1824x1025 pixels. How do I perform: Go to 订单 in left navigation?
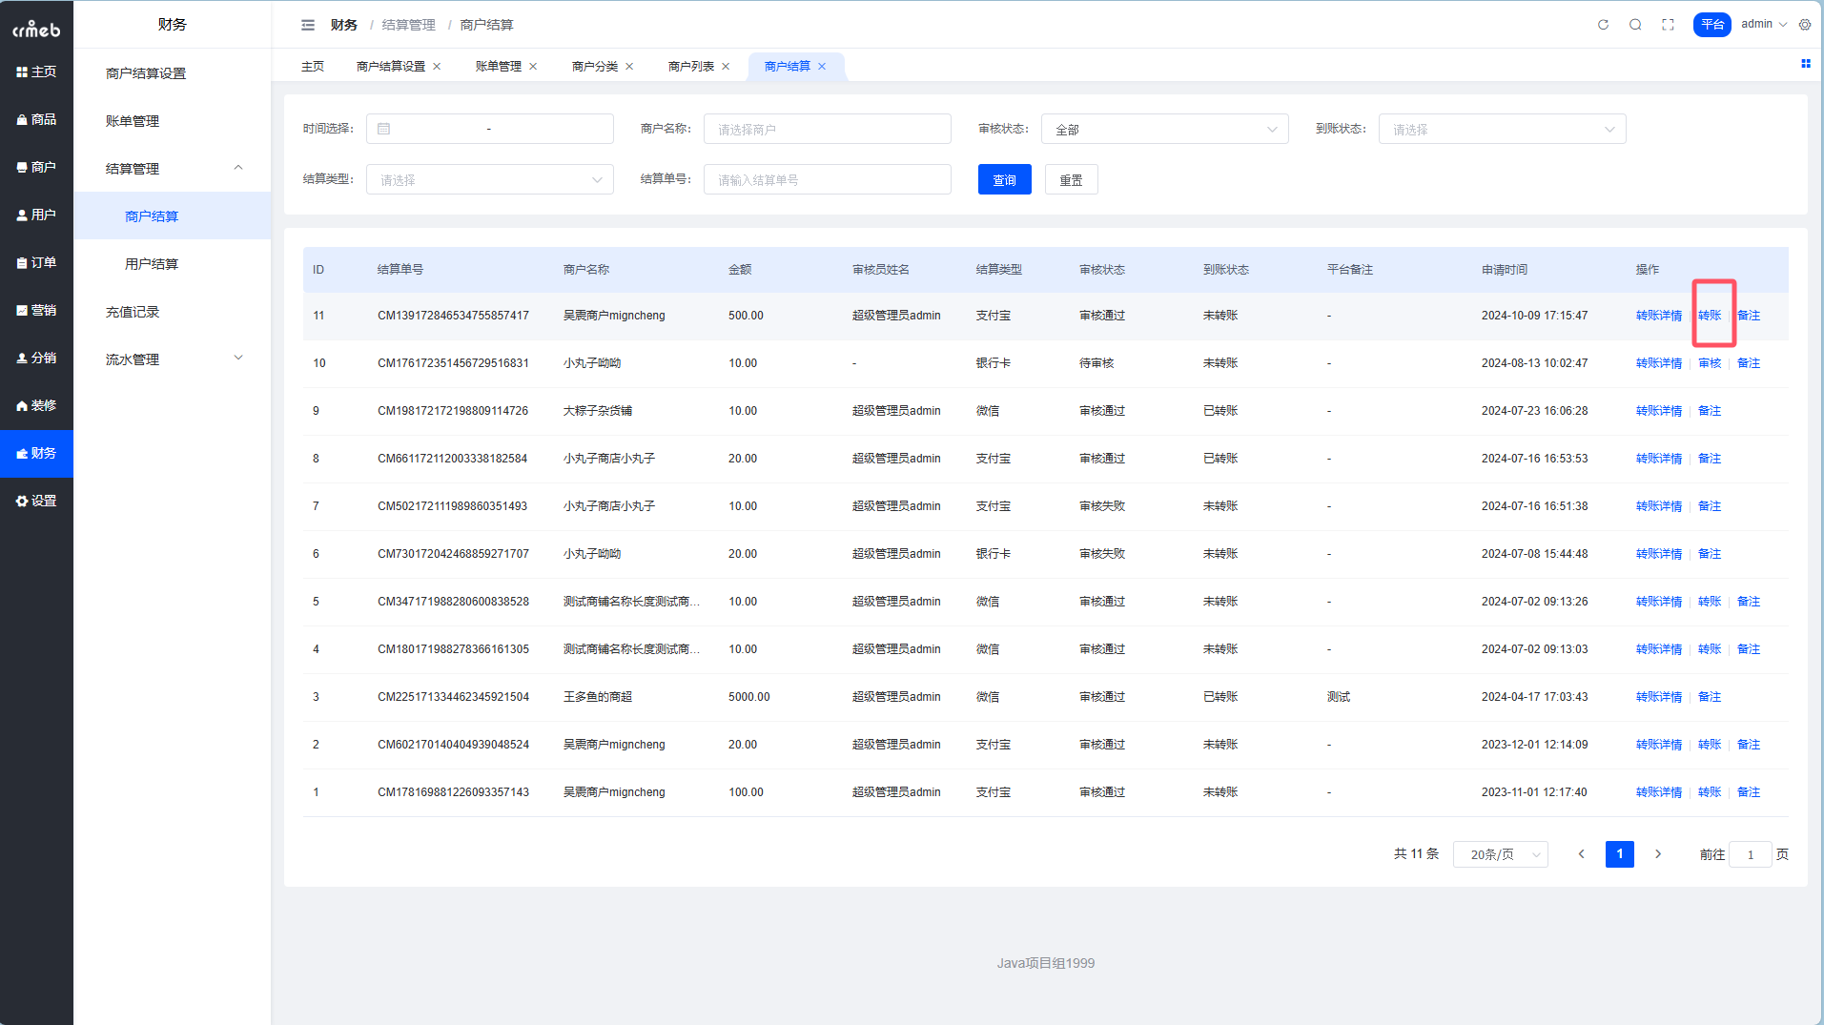tap(36, 262)
